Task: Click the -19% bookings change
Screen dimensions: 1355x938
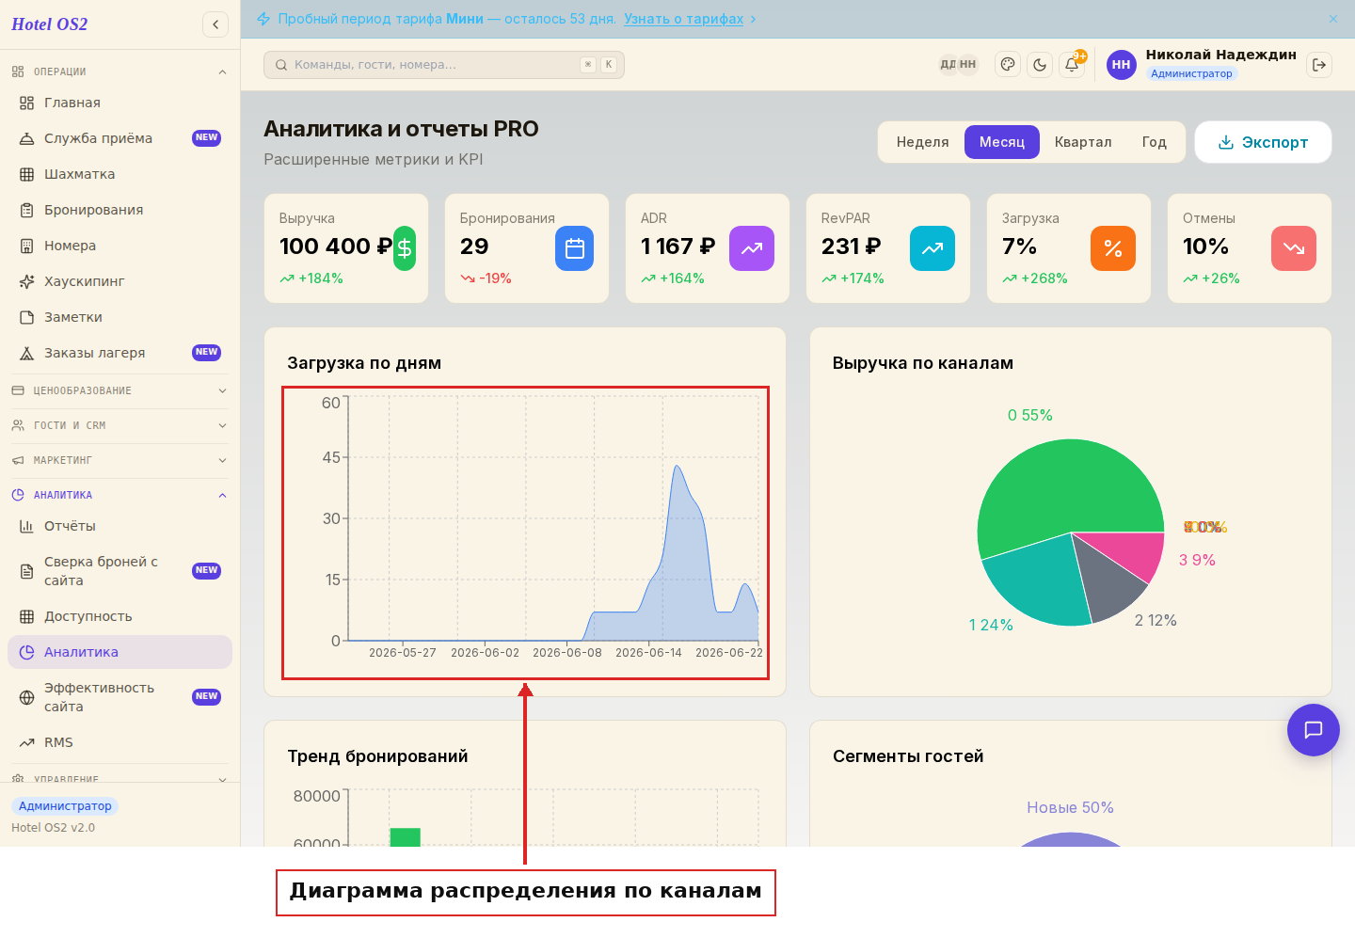Action: [486, 278]
